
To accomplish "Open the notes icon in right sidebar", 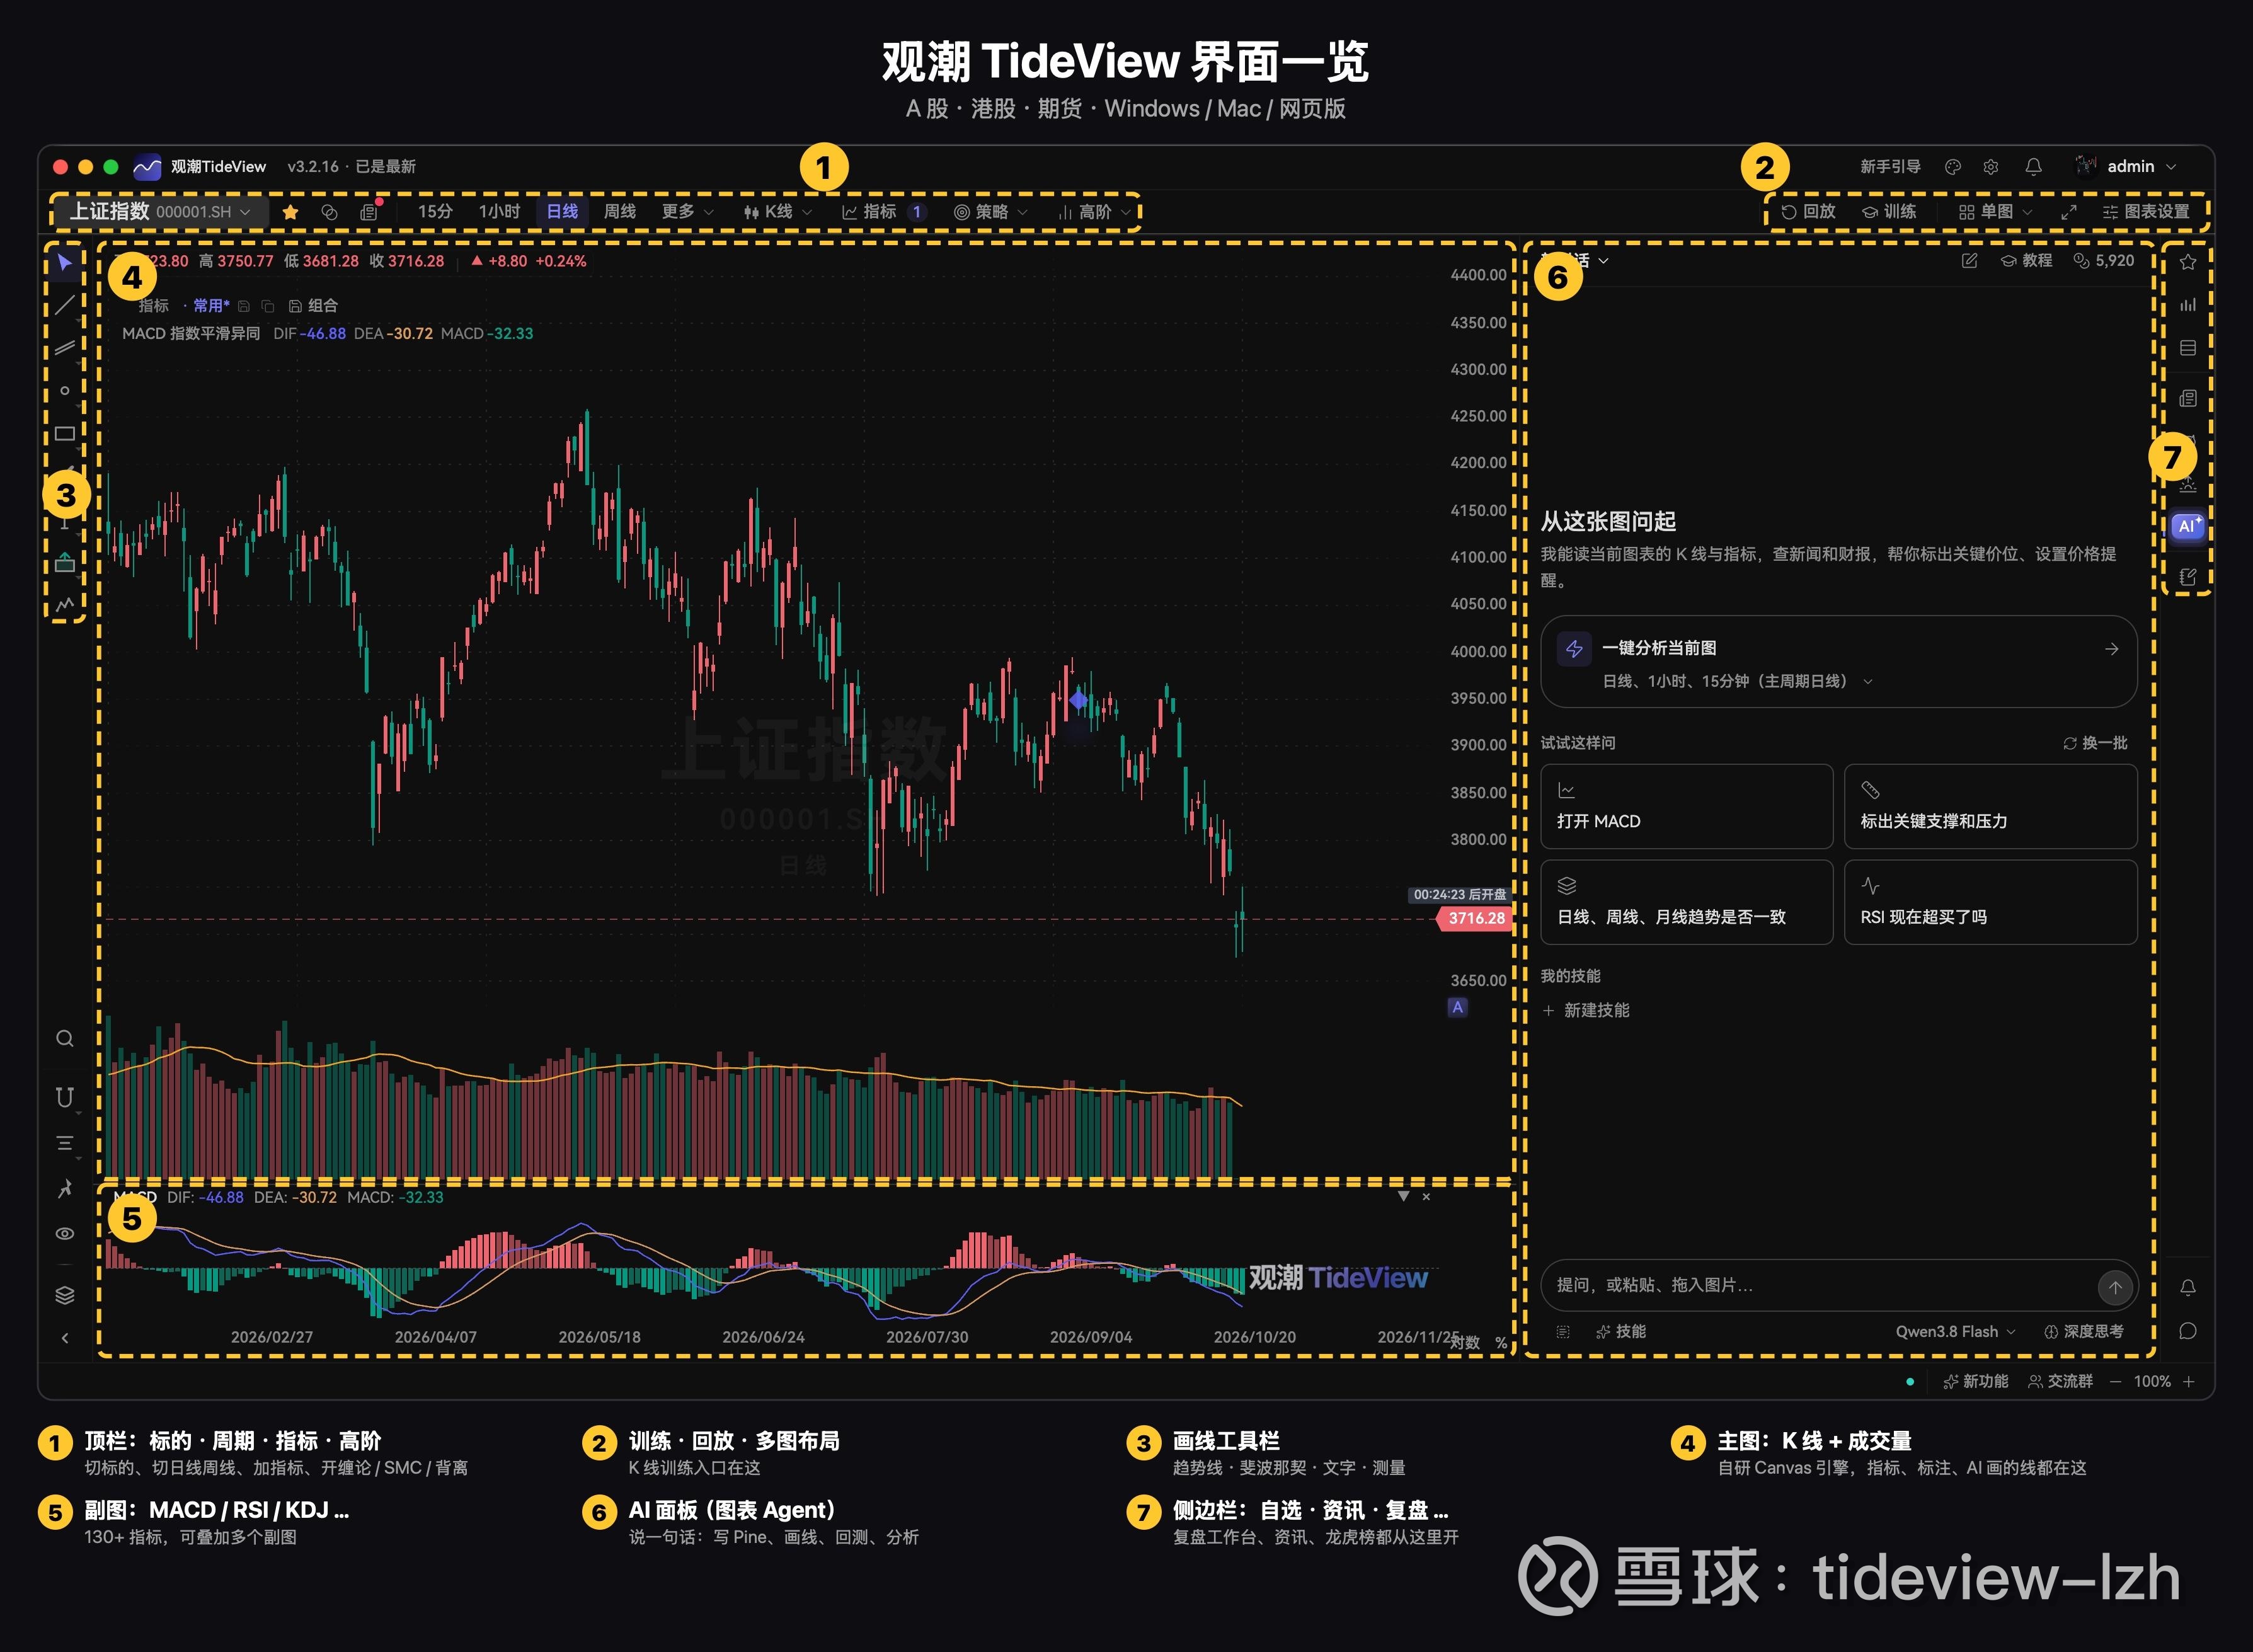I will coord(2188,577).
